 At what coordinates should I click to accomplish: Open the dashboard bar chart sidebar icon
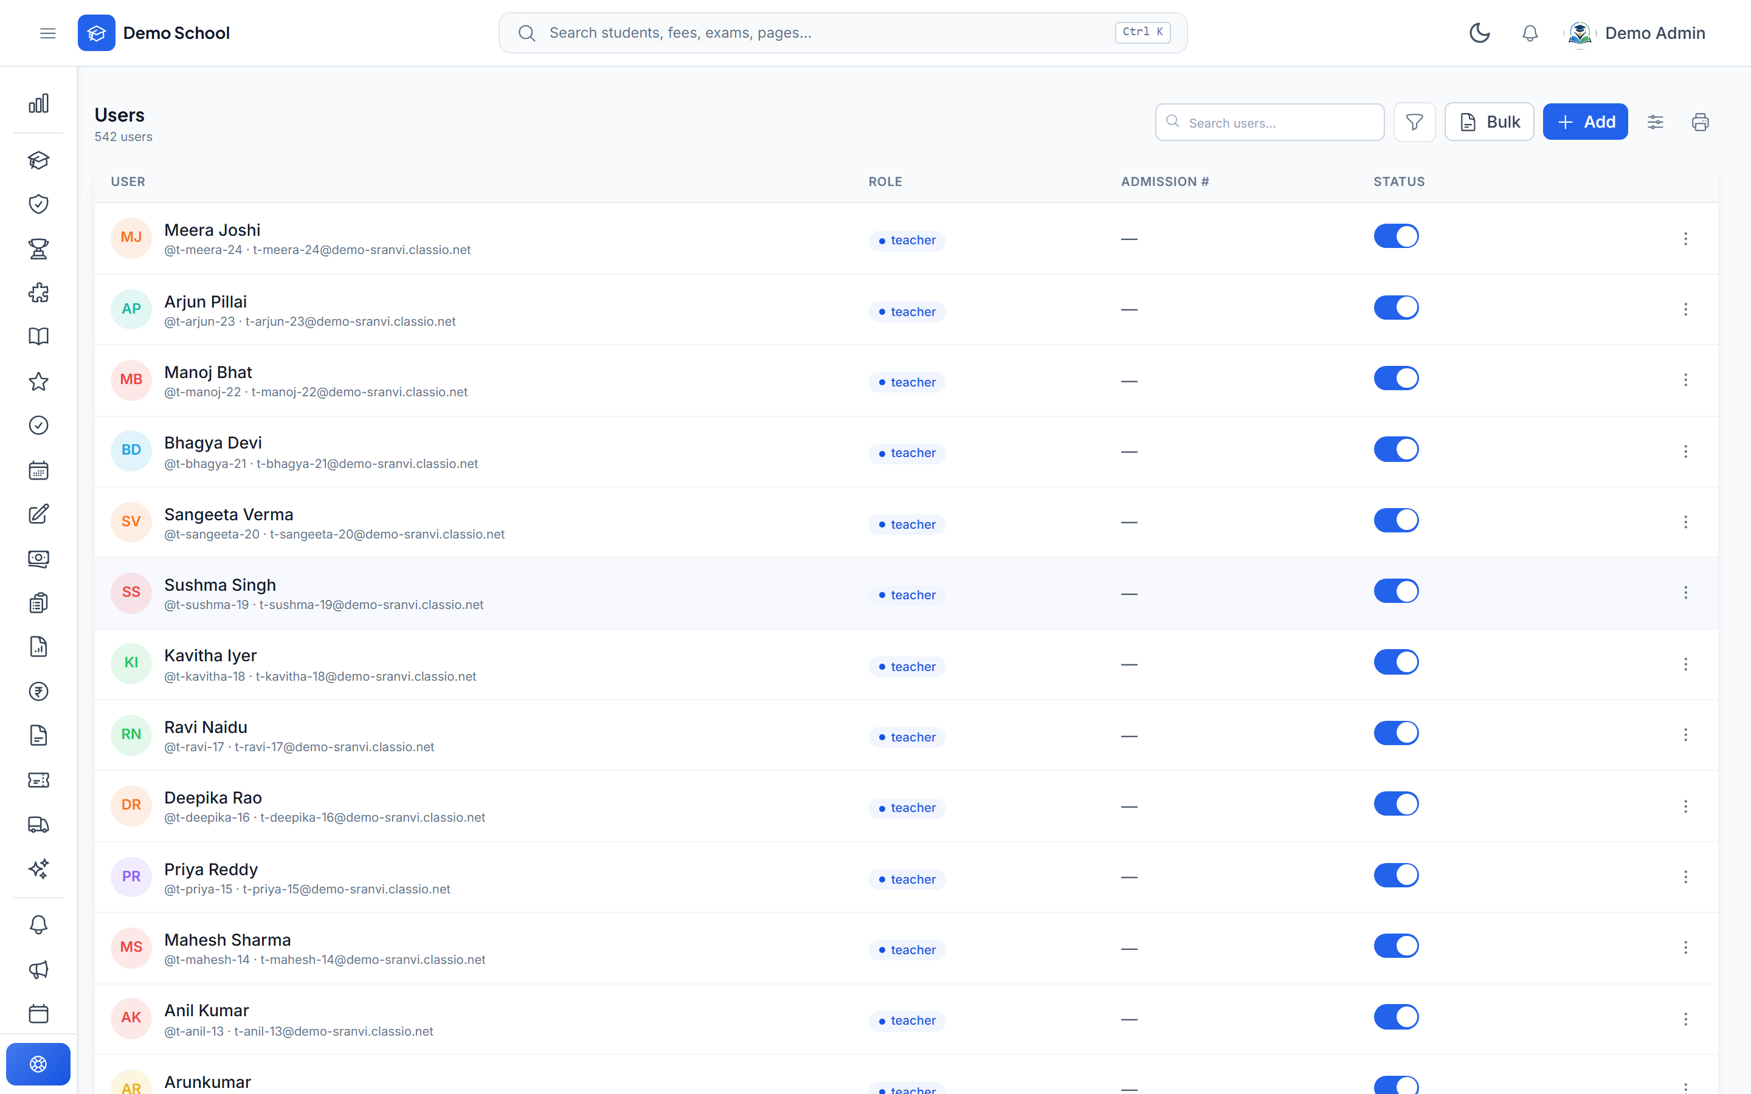[x=38, y=103]
